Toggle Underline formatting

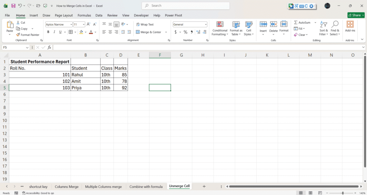(x=60, y=32)
